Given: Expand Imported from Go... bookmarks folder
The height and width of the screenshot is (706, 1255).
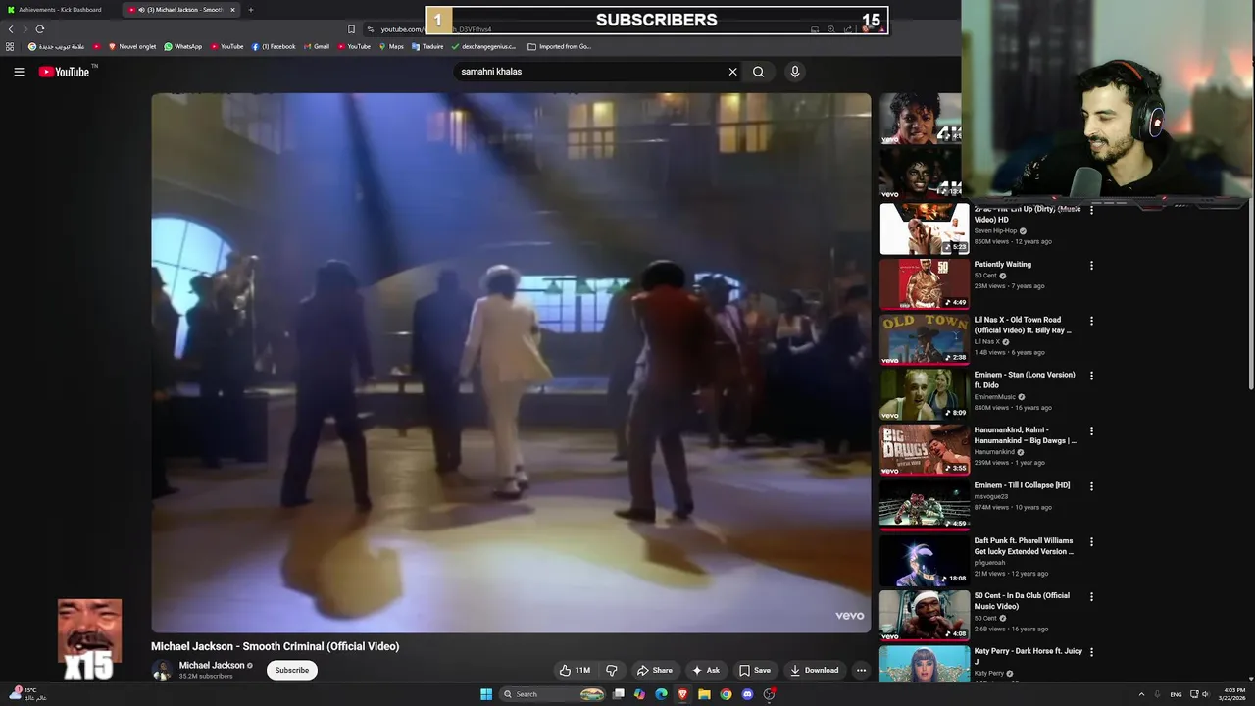Looking at the screenshot, I should click(x=559, y=46).
